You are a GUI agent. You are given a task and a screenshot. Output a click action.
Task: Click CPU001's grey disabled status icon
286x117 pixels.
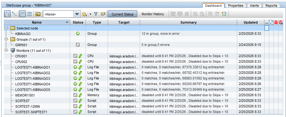pos(75,56)
